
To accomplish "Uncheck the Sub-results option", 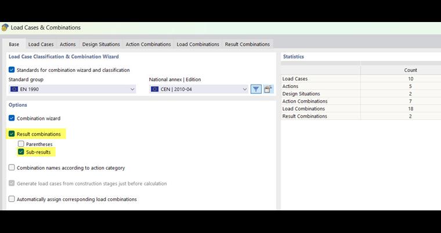I will tap(21, 152).
